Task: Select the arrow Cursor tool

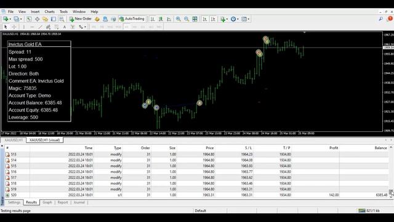Action: (6, 27)
